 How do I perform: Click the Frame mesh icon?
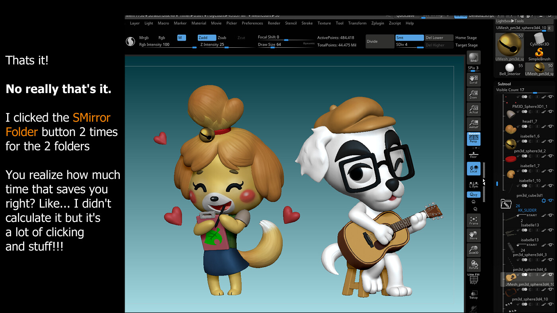[473, 220]
